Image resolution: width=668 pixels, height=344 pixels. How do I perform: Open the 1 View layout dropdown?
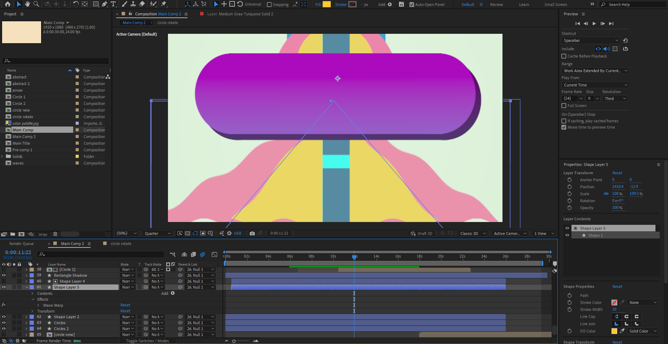pos(544,234)
